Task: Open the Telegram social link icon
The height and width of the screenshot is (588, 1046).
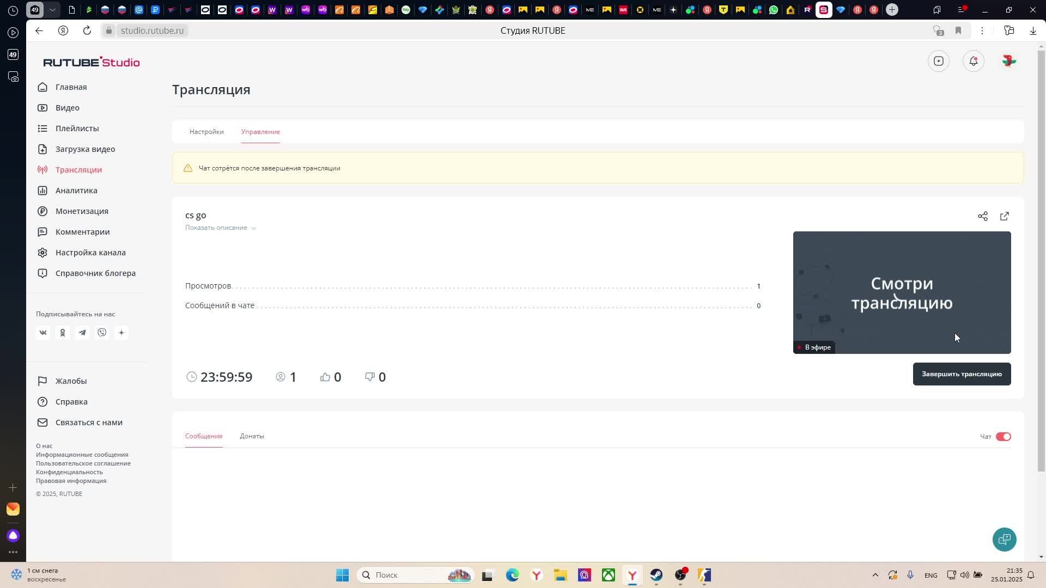Action: (82, 333)
